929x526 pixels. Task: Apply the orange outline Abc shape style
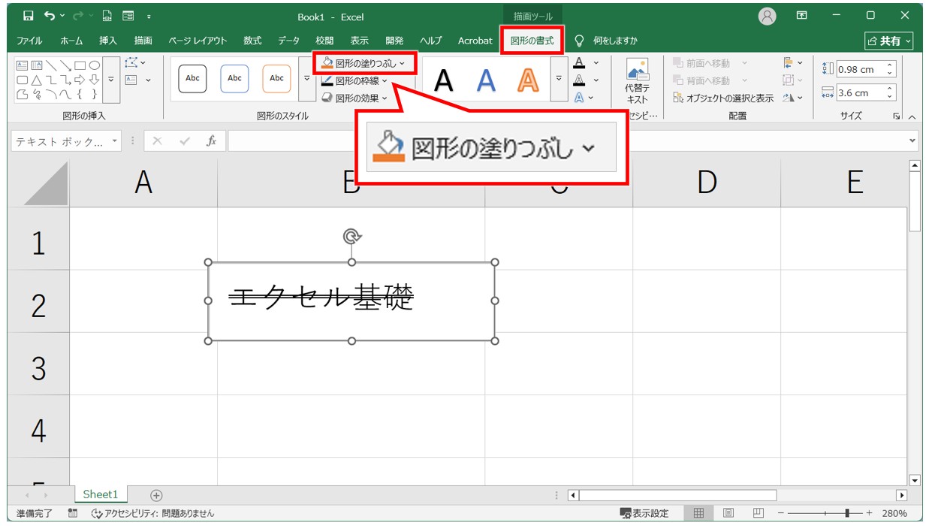point(277,78)
